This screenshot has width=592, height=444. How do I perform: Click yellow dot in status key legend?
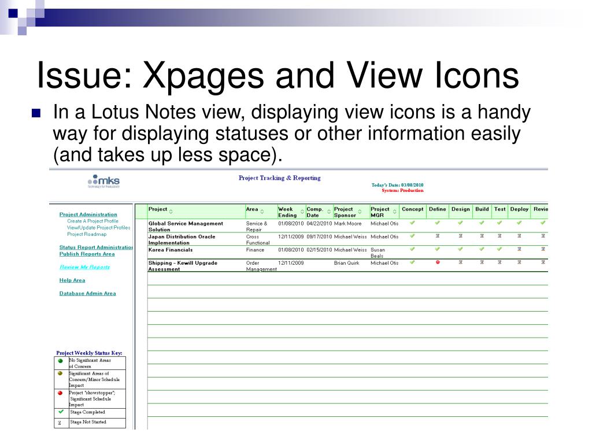click(x=60, y=373)
